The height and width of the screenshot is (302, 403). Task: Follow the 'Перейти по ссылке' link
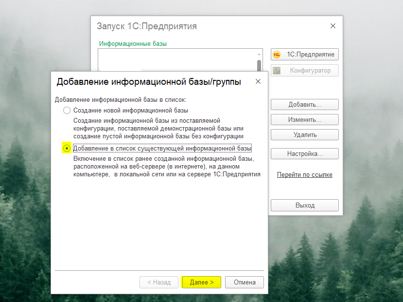pyautogui.click(x=305, y=174)
